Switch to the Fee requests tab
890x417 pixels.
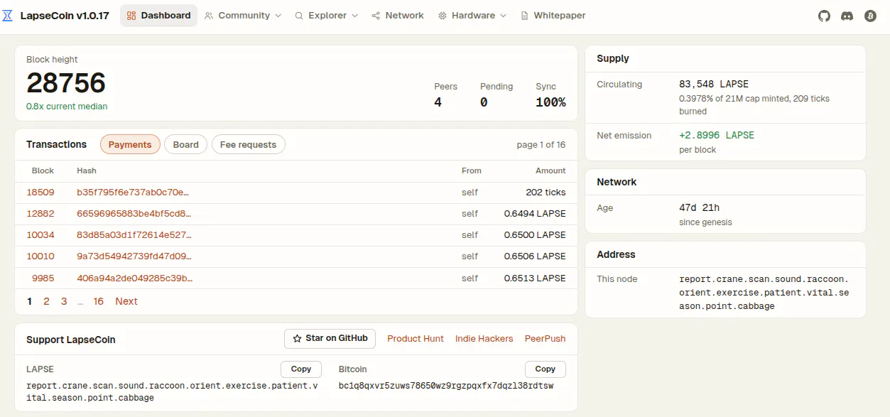(x=248, y=144)
